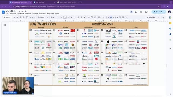Click the font size field

pos(65,17)
